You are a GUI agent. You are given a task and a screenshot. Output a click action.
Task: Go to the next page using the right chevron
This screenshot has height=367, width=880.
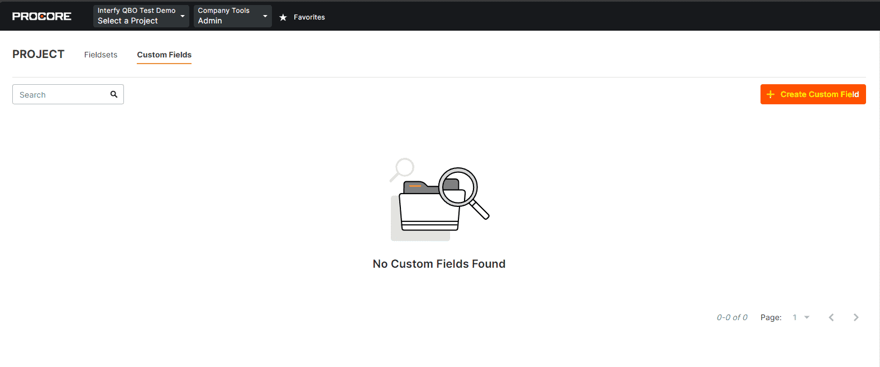coord(856,317)
